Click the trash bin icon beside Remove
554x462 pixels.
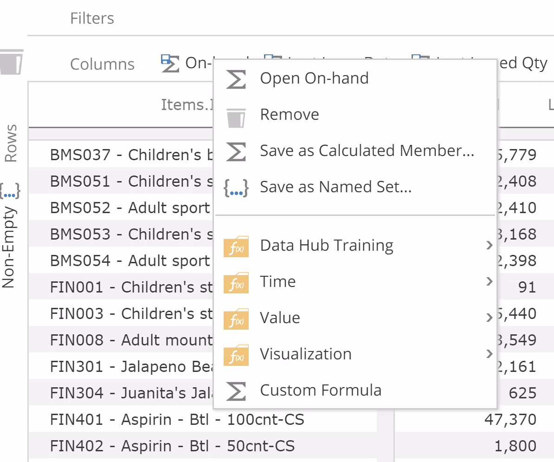[x=236, y=115]
